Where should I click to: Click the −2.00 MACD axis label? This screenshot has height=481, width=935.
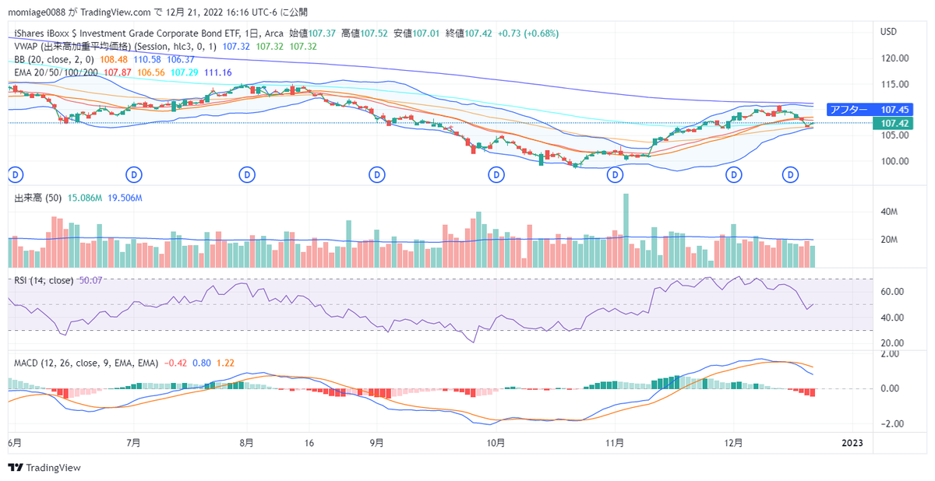891,424
